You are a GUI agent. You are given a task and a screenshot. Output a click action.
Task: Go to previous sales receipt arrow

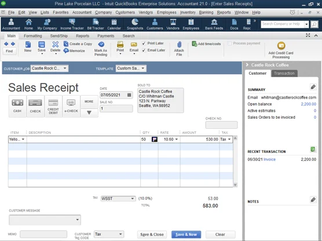pos(6,43)
